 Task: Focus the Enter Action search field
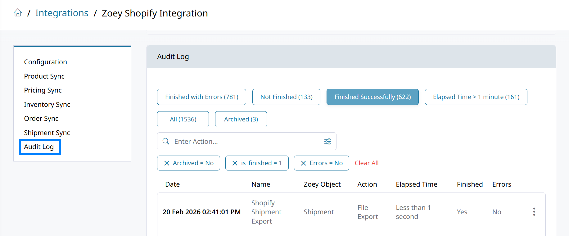tap(247, 141)
